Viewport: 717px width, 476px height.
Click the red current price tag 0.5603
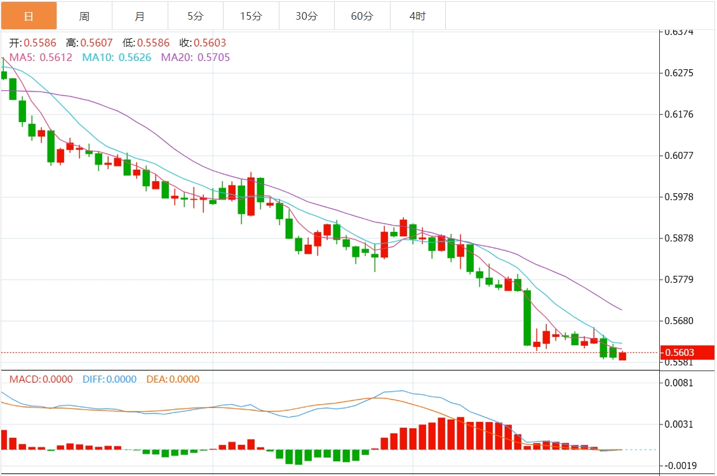(687, 353)
